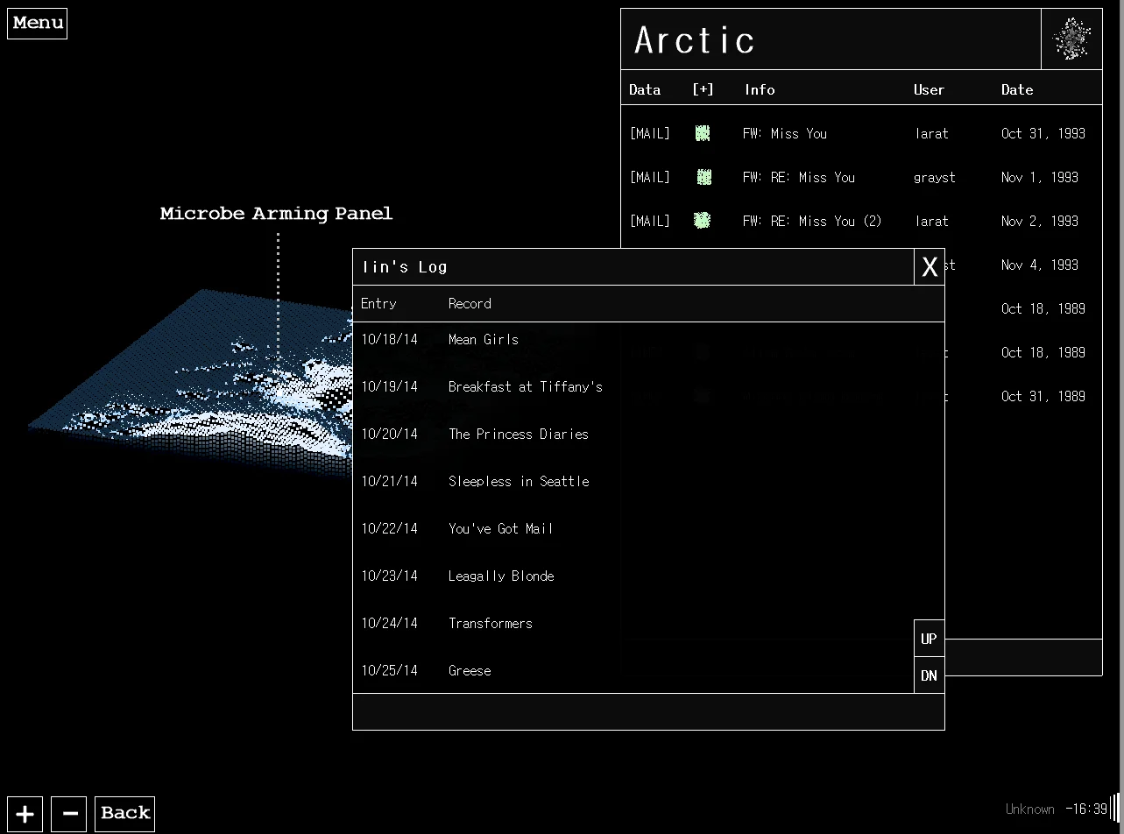Screen dimensions: 1124x834
Task: Click the minus zoom-out icon
Action: coord(69,814)
